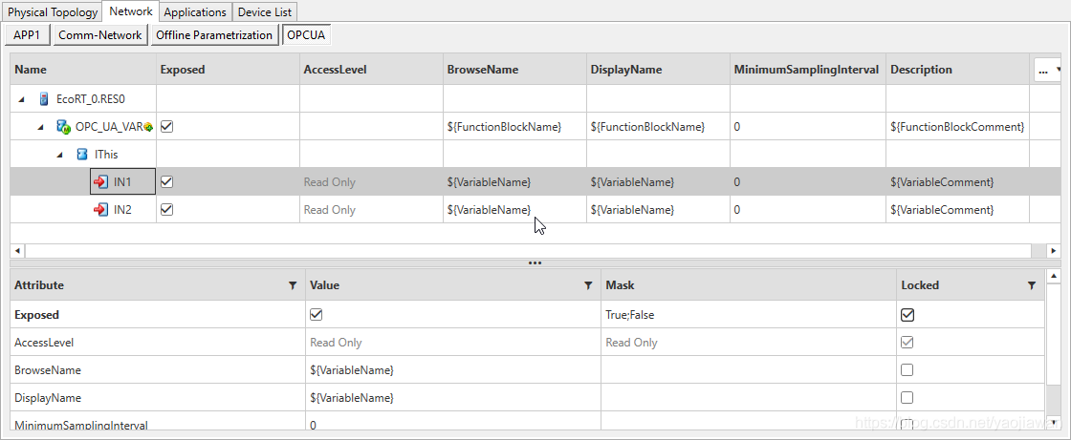
Task: Click the BrowseName value field in attributes
Action: pyautogui.click(x=454, y=369)
